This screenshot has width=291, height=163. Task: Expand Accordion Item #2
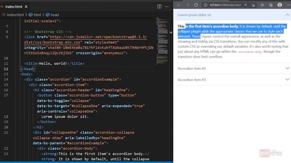[232, 68]
